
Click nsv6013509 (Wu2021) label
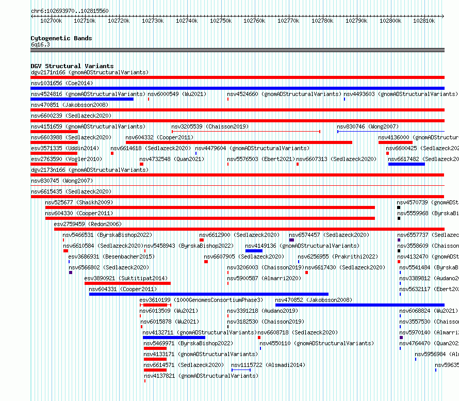click(x=169, y=311)
